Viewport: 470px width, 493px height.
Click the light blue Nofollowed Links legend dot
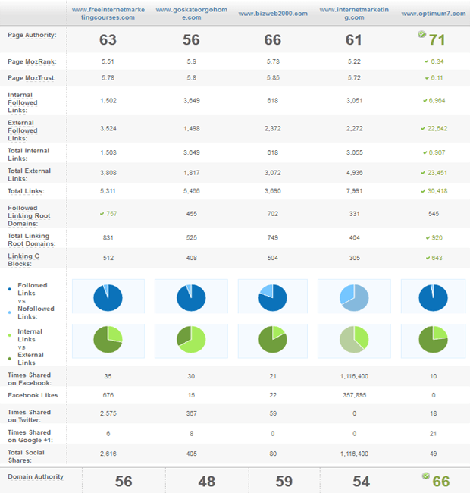(9, 312)
